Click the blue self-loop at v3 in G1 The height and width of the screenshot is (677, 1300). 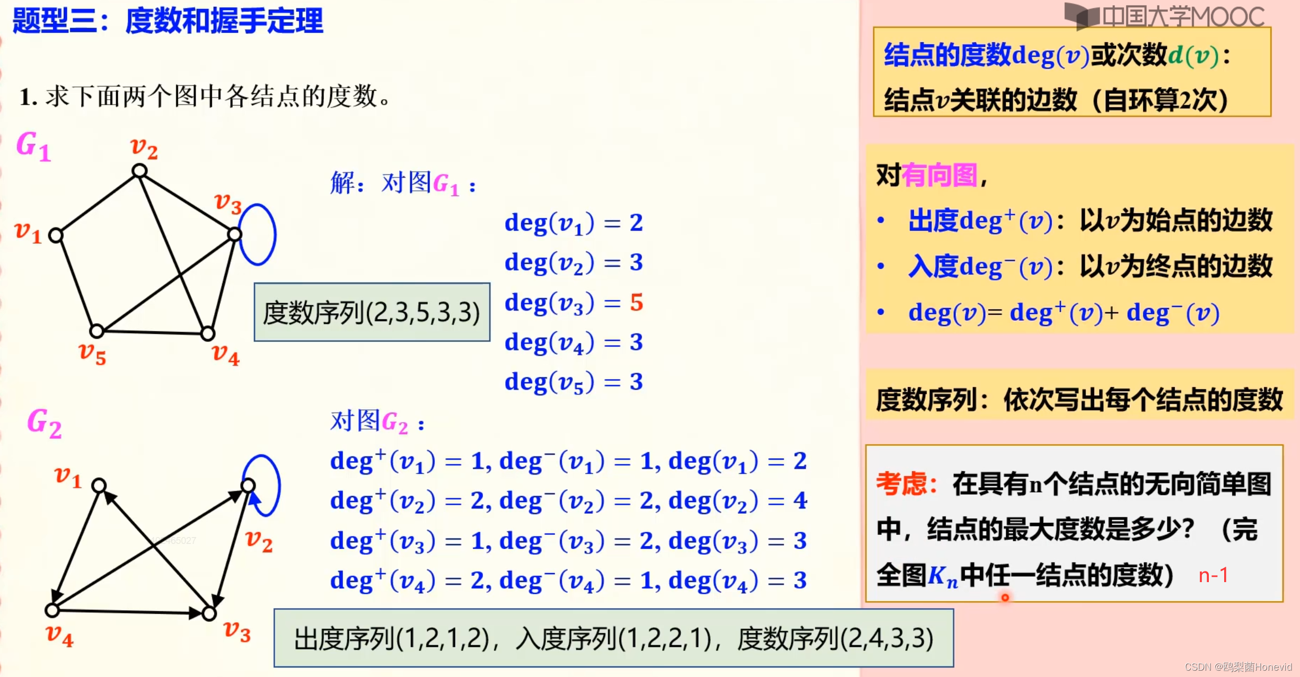pyautogui.click(x=258, y=234)
